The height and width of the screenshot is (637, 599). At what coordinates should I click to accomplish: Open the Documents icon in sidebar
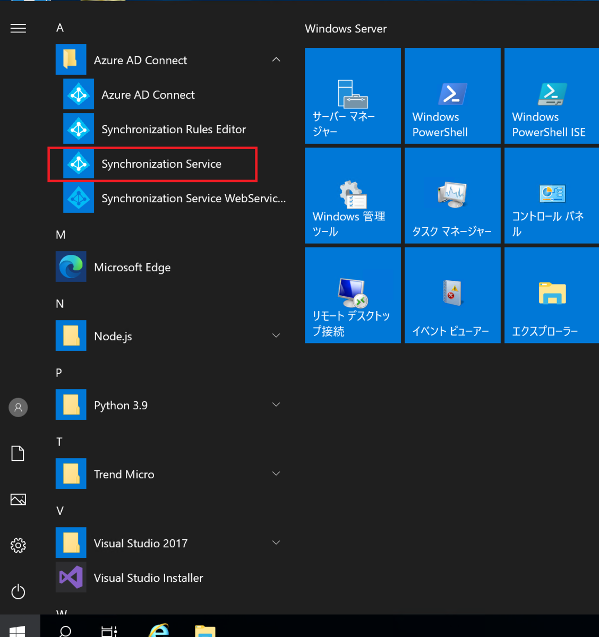18,453
